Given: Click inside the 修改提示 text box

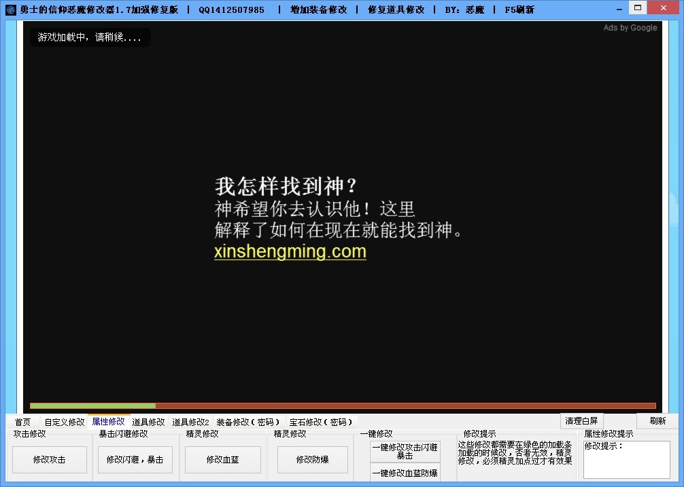Looking at the screenshot, I should click(626, 460).
